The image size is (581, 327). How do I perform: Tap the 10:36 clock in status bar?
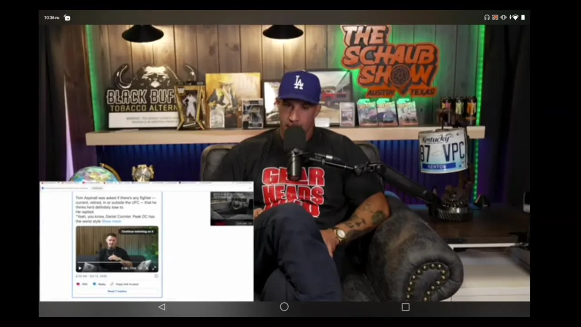point(51,18)
